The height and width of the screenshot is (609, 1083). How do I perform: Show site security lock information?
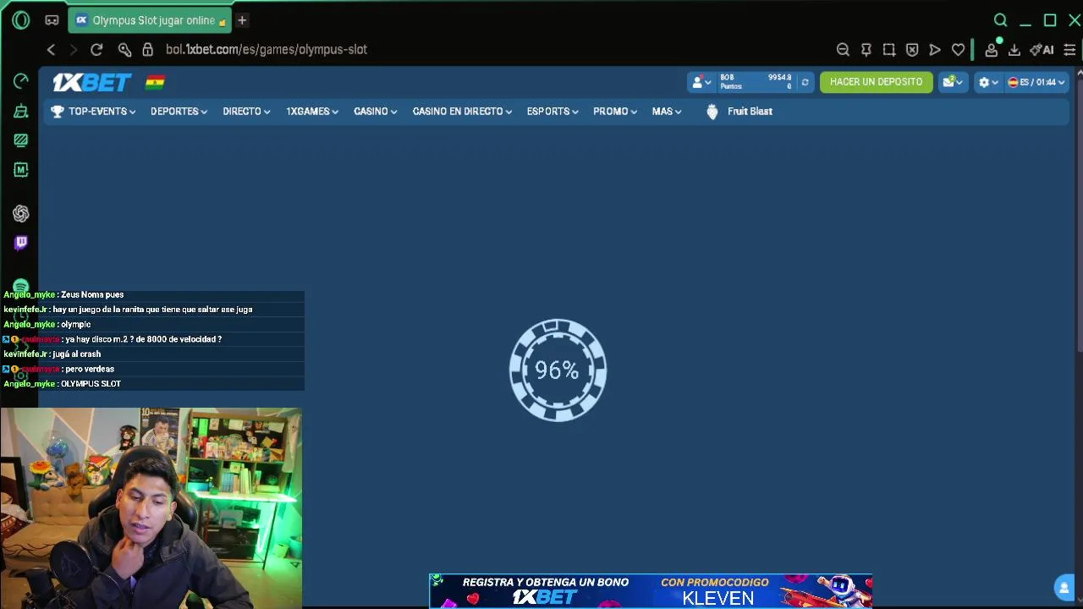coord(147,50)
